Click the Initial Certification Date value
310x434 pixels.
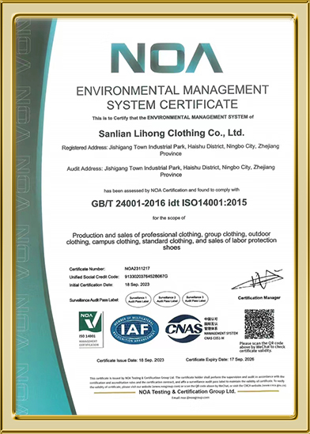coord(137,285)
